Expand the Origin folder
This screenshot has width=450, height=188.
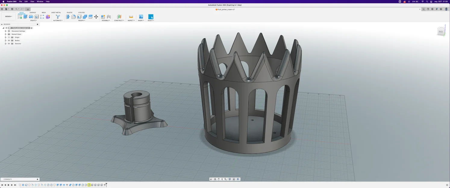[5, 37]
